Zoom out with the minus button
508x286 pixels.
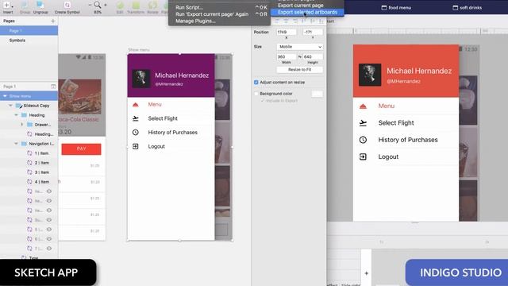pos(90,5)
